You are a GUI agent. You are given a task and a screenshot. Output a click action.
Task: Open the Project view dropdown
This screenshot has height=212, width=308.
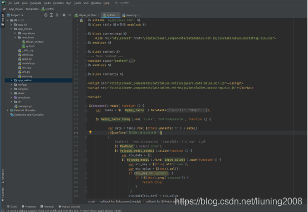pyautogui.click(x=16, y=15)
